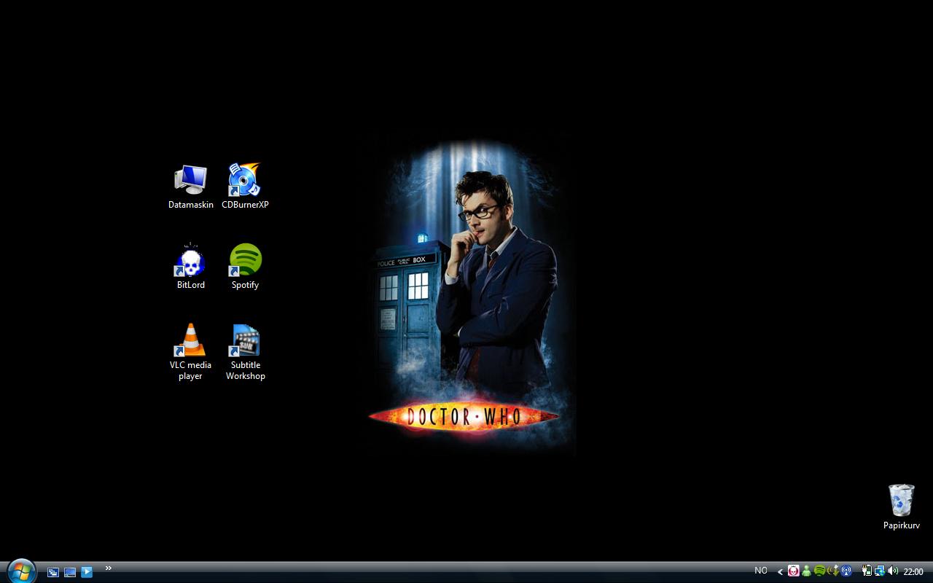Launch Windows Media Player from Quick Launch
933x583 pixels.
tap(87, 572)
